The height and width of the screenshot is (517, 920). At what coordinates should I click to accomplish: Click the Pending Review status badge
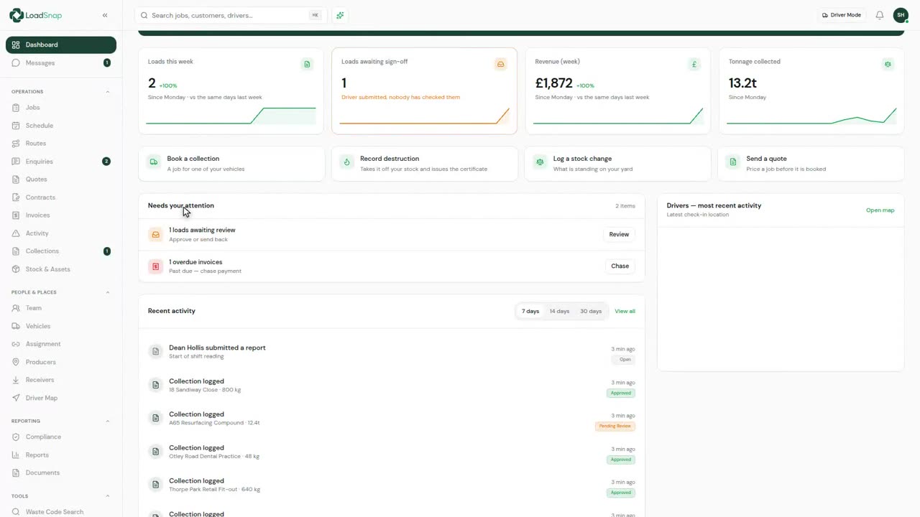[615, 426]
